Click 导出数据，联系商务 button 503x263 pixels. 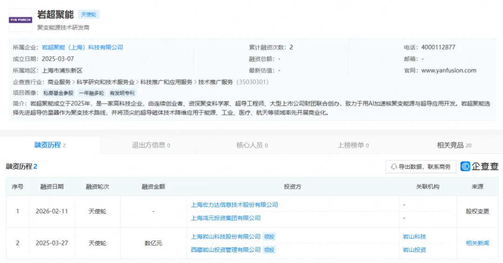pos(421,167)
